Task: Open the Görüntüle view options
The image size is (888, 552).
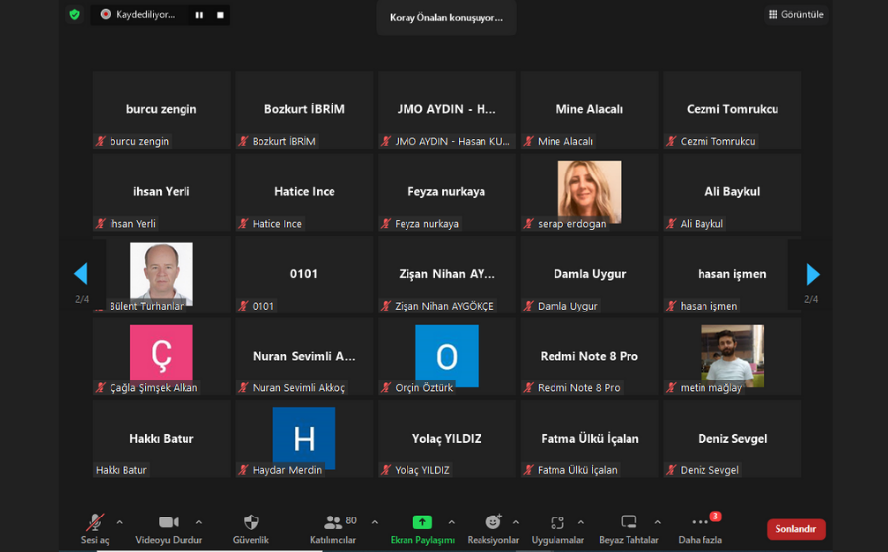Action: point(795,14)
